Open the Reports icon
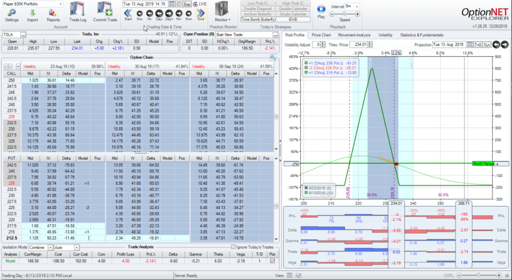Screen dimensions: 512x280 (x=53, y=12)
